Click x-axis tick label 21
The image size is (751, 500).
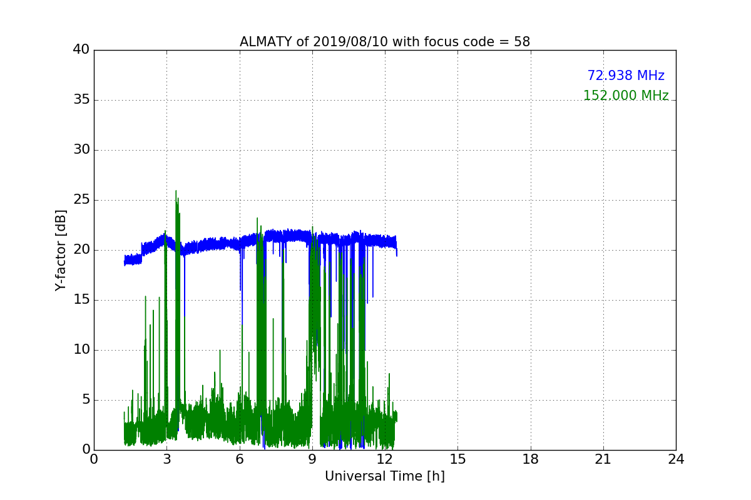coord(603,459)
